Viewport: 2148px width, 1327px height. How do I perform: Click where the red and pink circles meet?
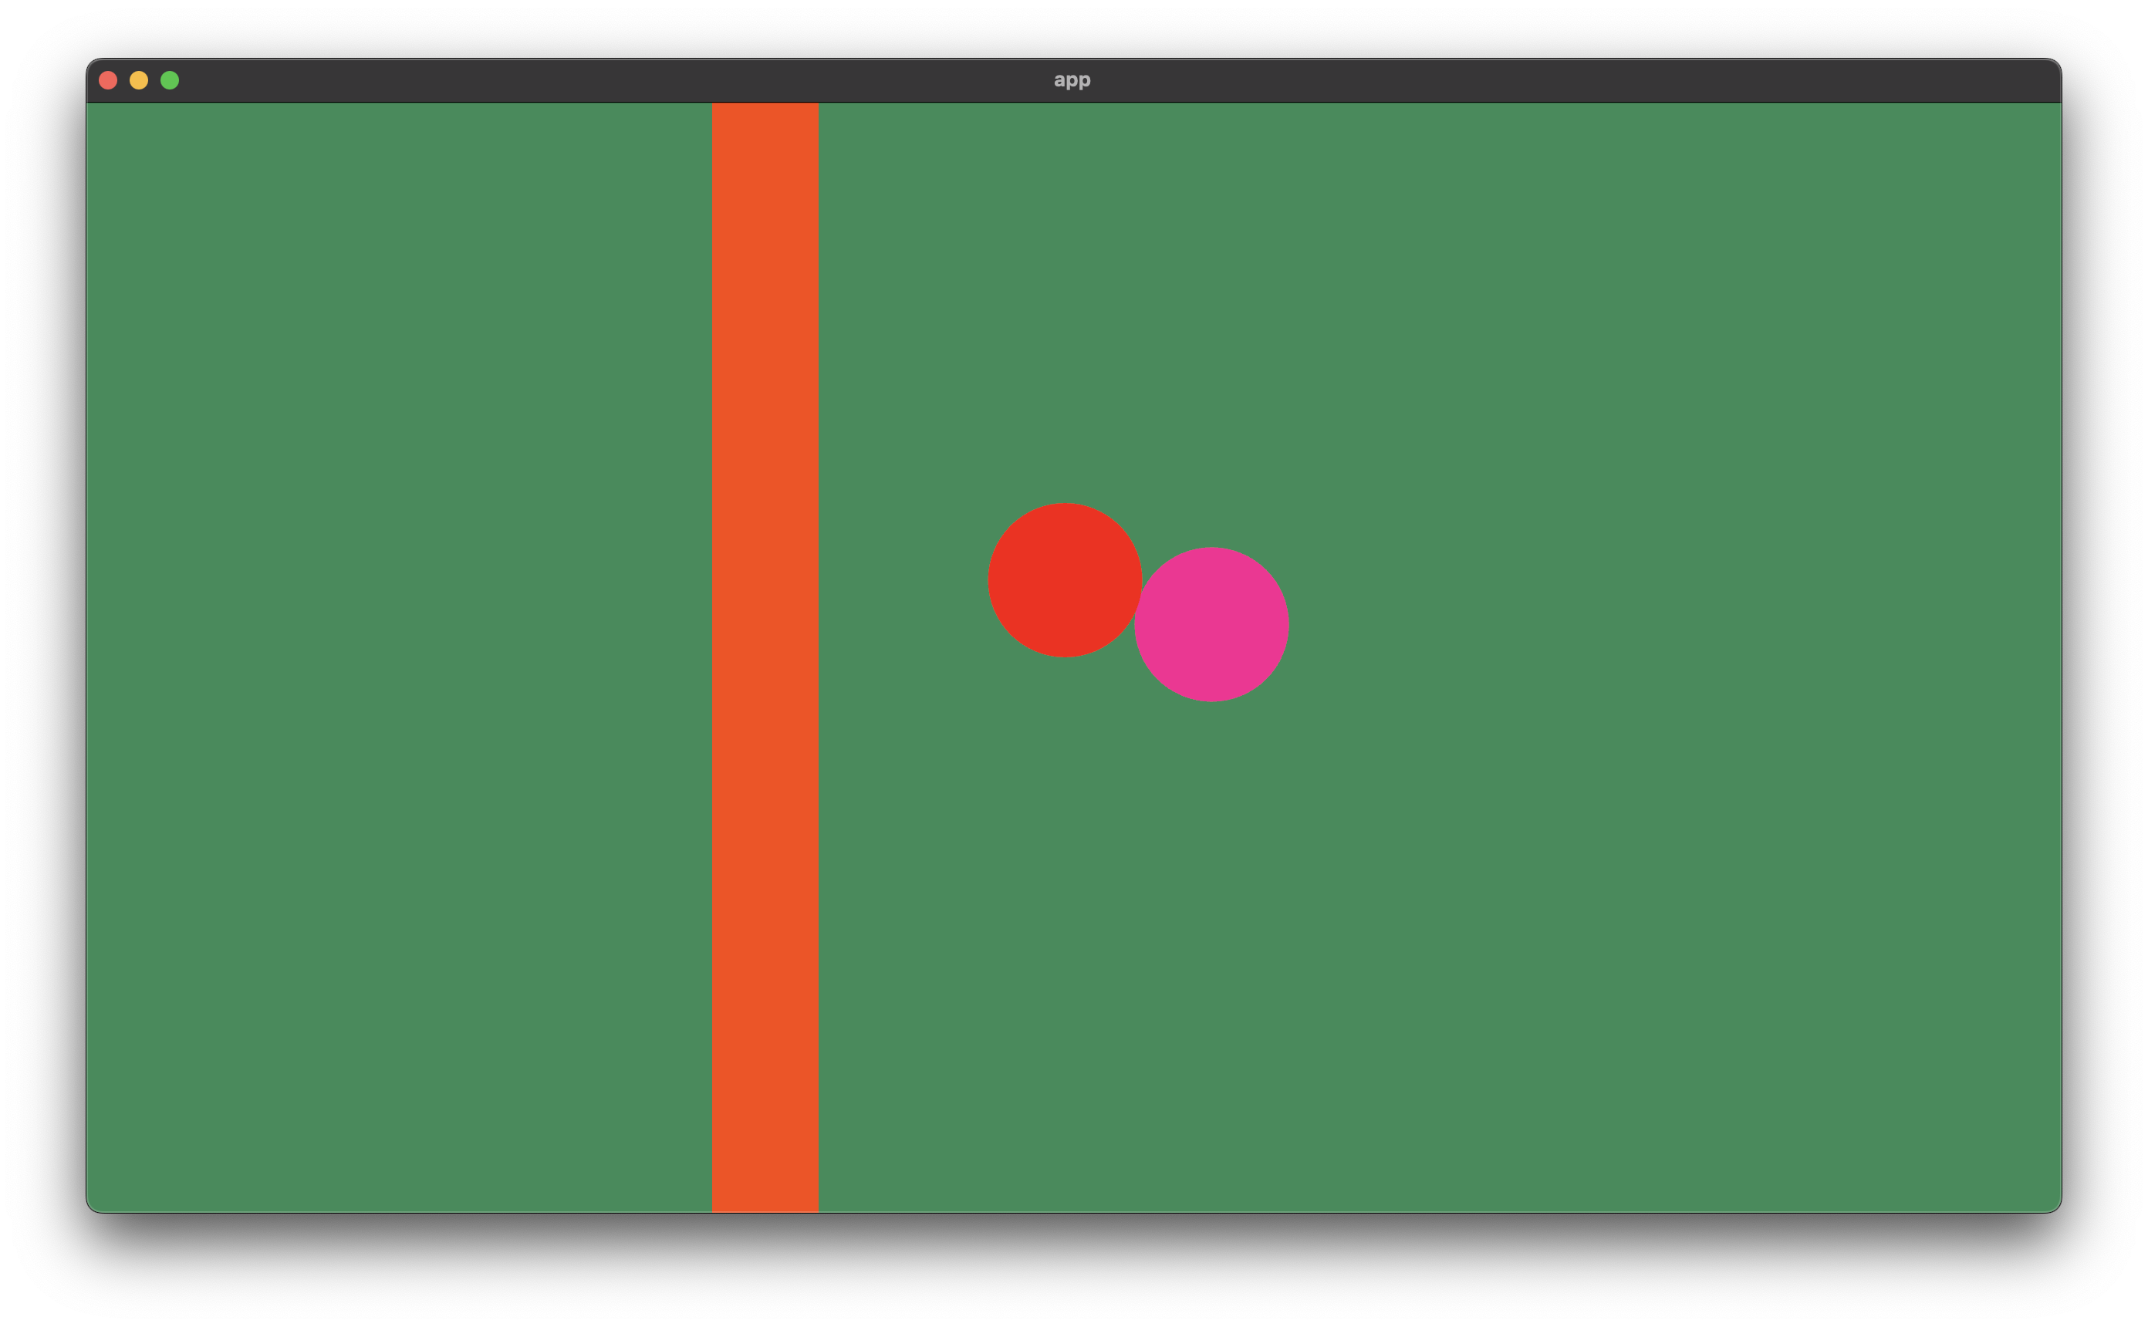[x=1138, y=603]
